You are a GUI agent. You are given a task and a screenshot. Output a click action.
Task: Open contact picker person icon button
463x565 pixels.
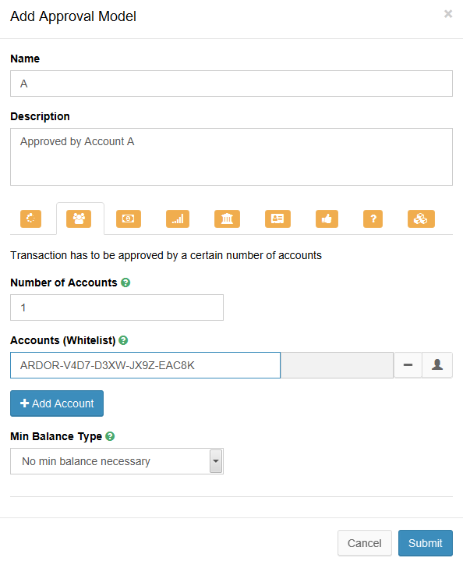tap(437, 365)
